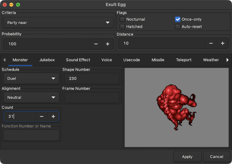The height and width of the screenshot is (164, 232).
Task: Click the Shape Number field containing 230
Action: [x=92, y=78]
